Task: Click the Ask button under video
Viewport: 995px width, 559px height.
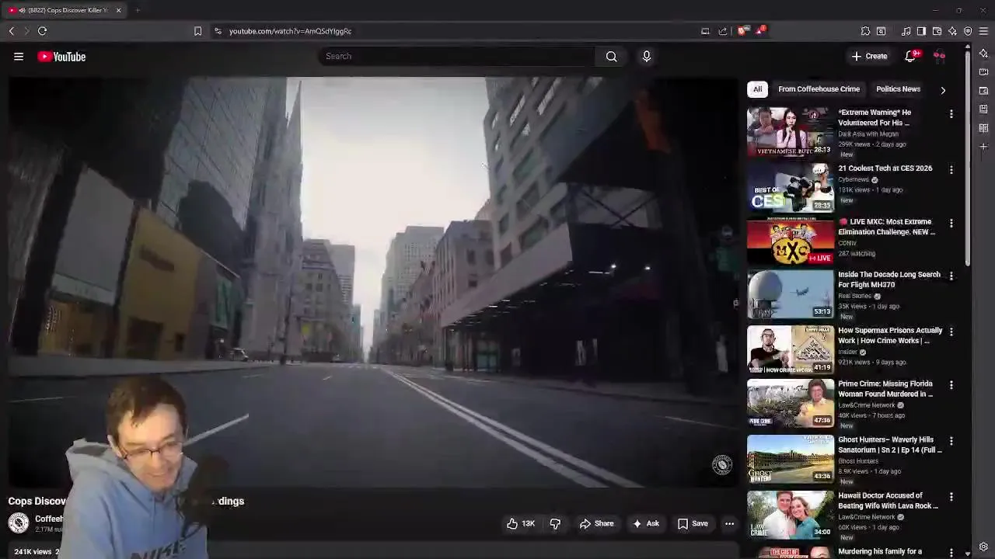Action: click(645, 524)
